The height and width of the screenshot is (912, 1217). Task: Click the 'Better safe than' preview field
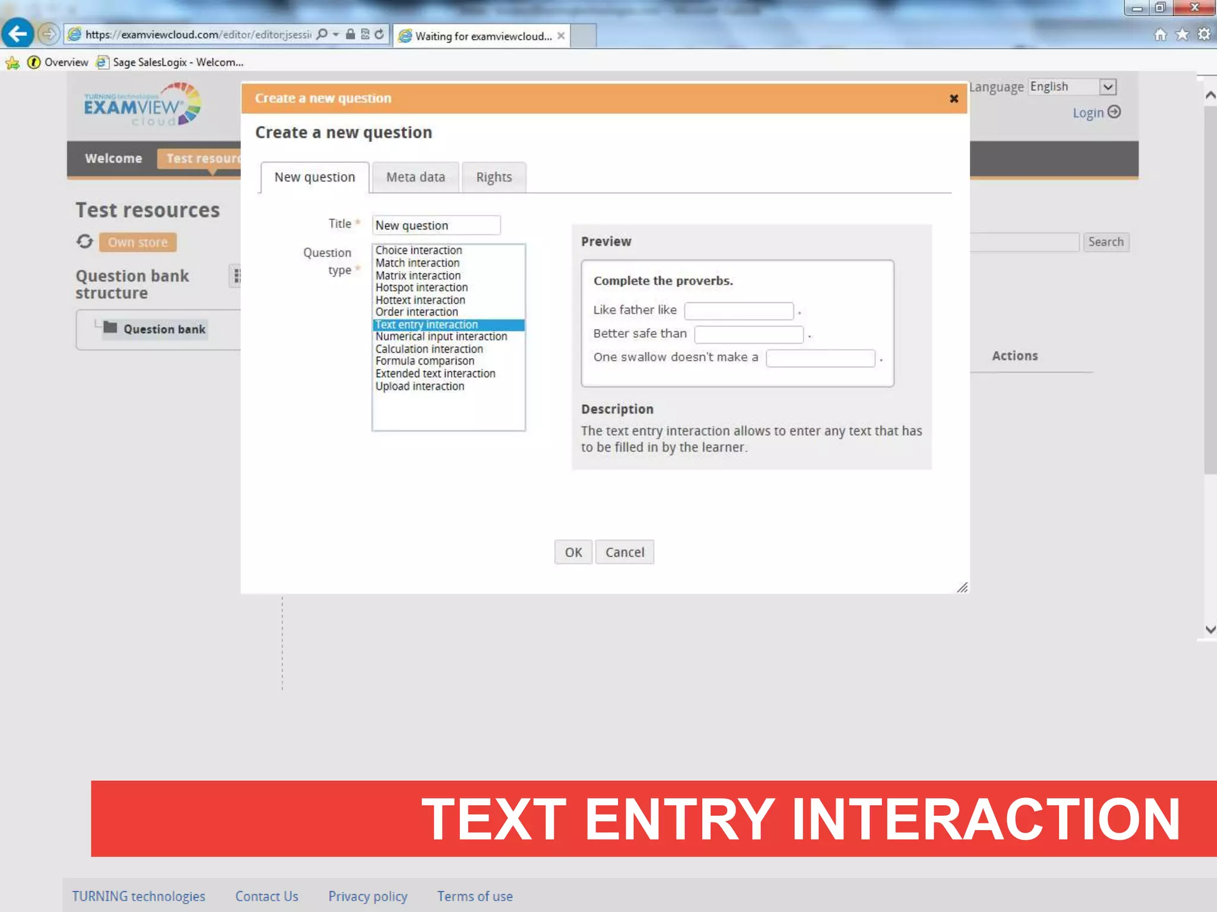coord(749,334)
